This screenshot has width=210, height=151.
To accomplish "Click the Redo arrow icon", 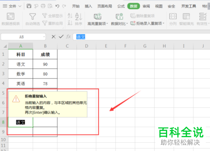I will coord(64,6).
